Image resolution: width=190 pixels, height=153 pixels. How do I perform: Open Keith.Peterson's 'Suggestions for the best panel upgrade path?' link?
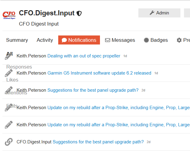93,90
